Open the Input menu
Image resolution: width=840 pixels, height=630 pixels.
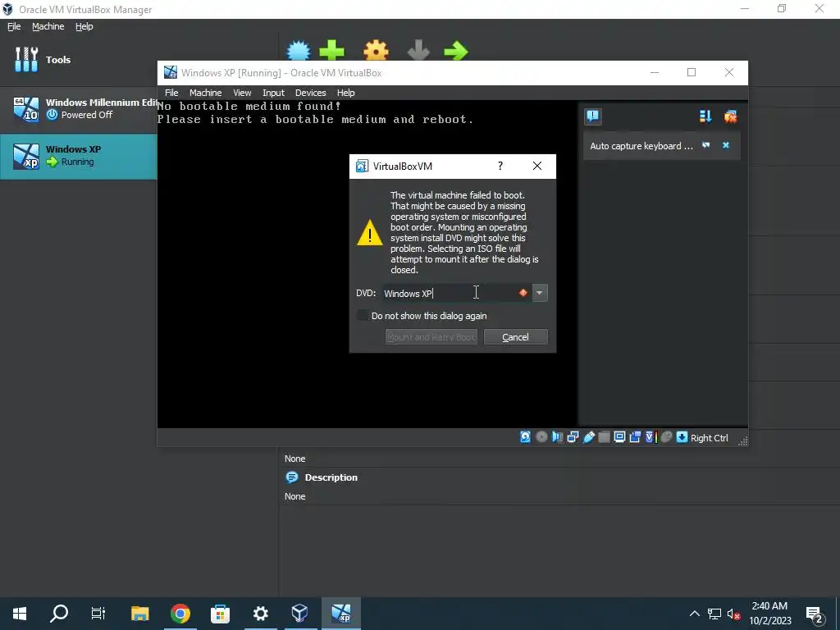coord(273,93)
